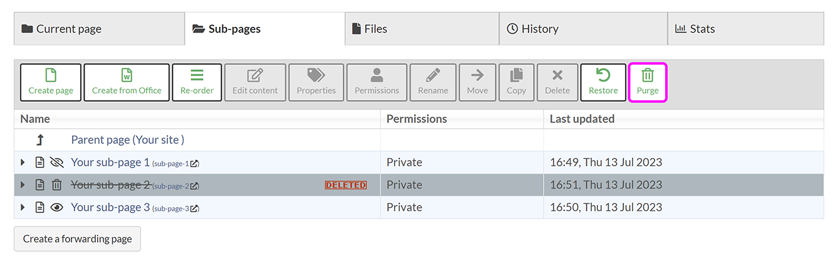This screenshot has height=273, width=838.
Task: Toggle eye visibility on sub-page 3
Action: 57,207
